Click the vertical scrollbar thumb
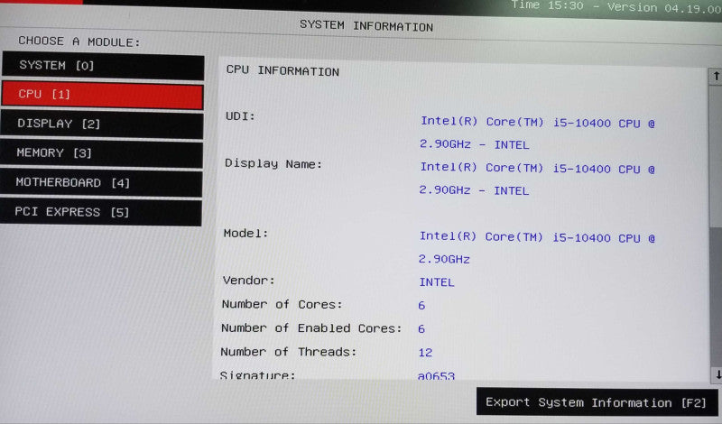722x424 pixels. pyautogui.click(x=715, y=155)
